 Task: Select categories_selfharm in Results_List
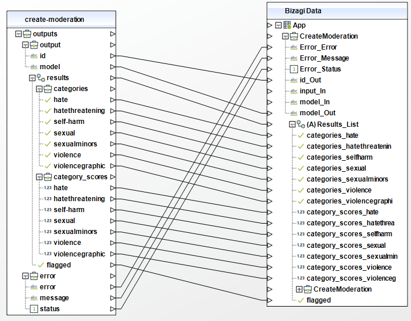(340, 157)
